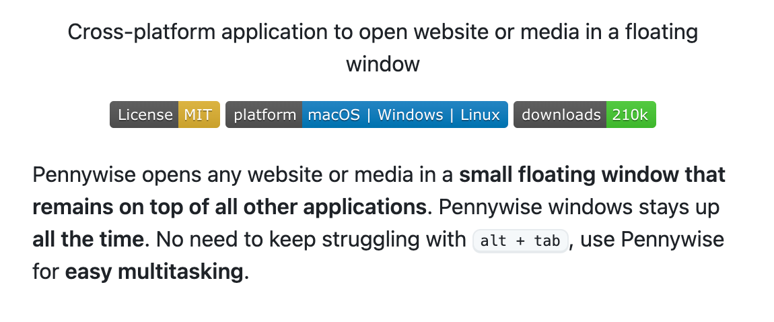This screenshot has height=322, width=774.
Task: Click Linux in the platform badge
Action: coord(481,115)
